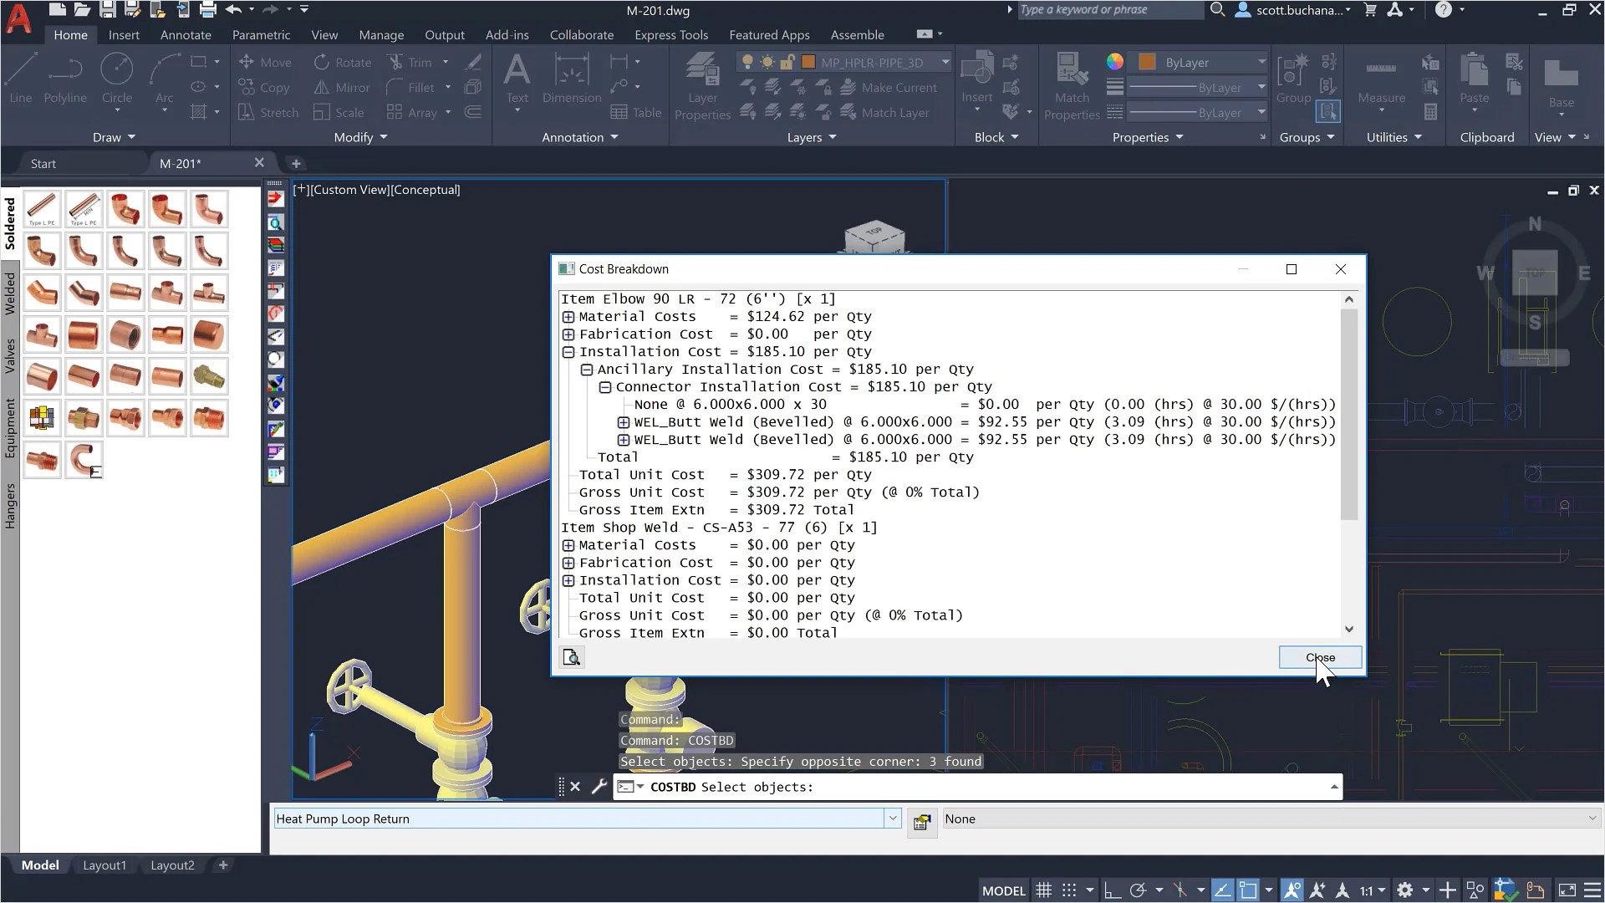Open the Heat Pump Loop Return dropdown
The width and height of the screenshot is (1605, 903).
(892, 819)
